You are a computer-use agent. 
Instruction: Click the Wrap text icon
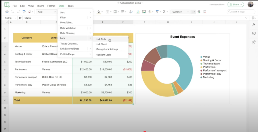tap(131, 12)
